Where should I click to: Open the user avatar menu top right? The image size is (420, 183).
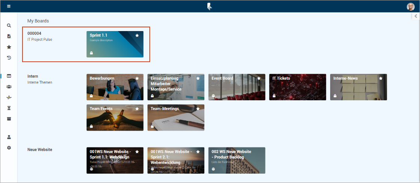click(x=411, y=6)
